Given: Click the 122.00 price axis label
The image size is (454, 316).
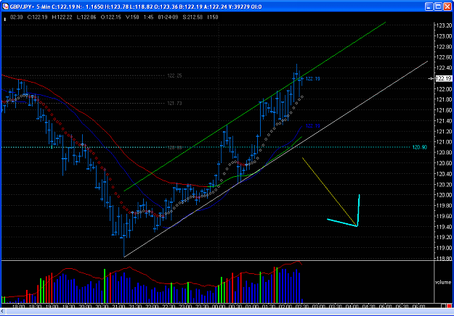Looking at the screenshot, I should tap(444, 89).
